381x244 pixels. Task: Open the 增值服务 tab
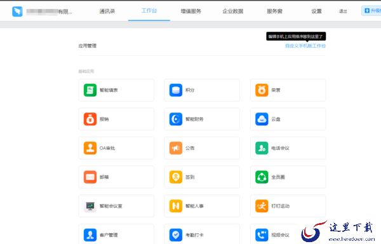[191, 11]
